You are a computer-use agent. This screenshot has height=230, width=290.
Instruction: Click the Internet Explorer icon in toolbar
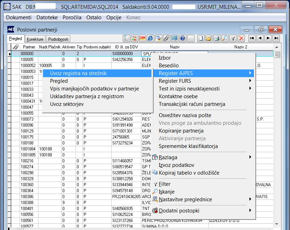pos(150,39)
